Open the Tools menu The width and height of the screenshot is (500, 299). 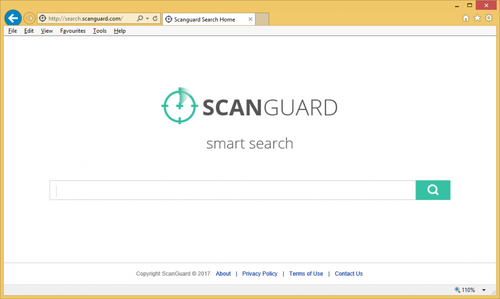(x=100, y=31)
